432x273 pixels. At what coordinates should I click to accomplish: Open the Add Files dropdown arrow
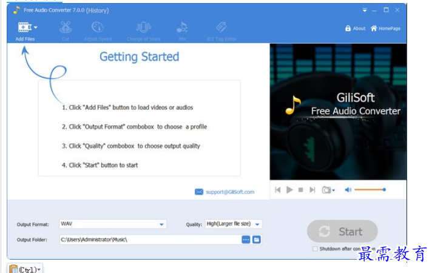coord(36,27)
